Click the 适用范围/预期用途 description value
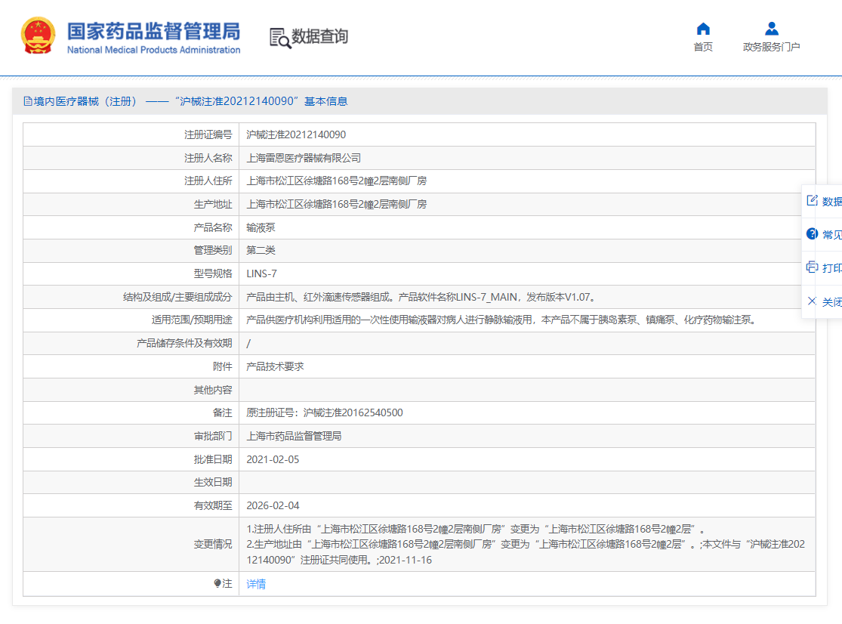The height and width of the screenshot is (624, 842). click(x=502, y=320)
